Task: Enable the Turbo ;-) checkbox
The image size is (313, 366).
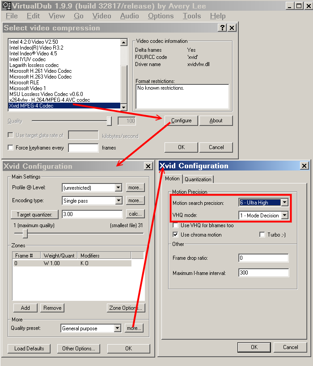Action: point(262,235)
